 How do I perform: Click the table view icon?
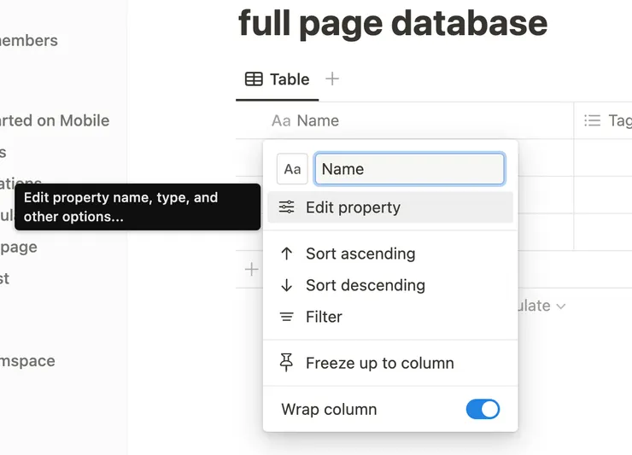tap(254, 79)
